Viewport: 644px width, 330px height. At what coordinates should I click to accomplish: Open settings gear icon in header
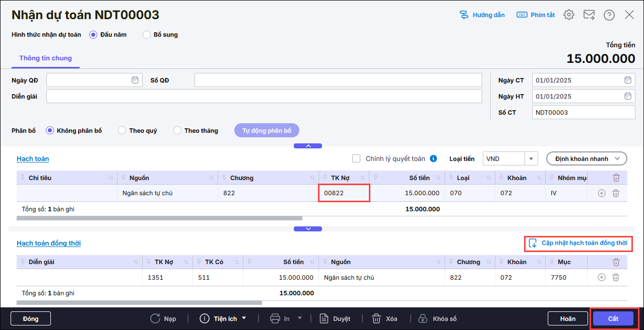tap(569, 15)
